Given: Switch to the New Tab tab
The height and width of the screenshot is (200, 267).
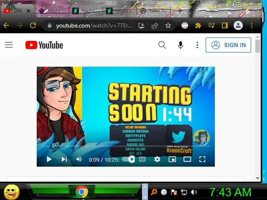Looking at the screenshot, I should [153, 11].
